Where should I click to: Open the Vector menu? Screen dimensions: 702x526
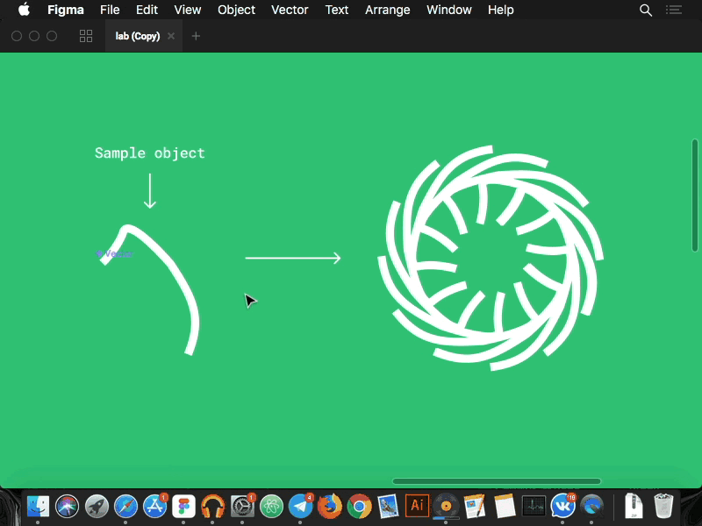click(x=290, y=10)
